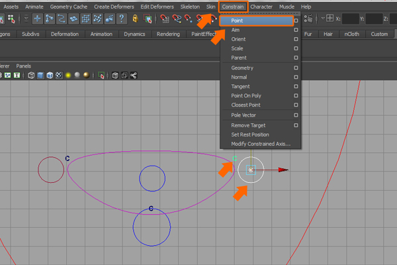The height and width of the screenshot is (265, 397).
Task: Choose Modify Constrained Axis menu entry
Action: (x=261, y=144)
